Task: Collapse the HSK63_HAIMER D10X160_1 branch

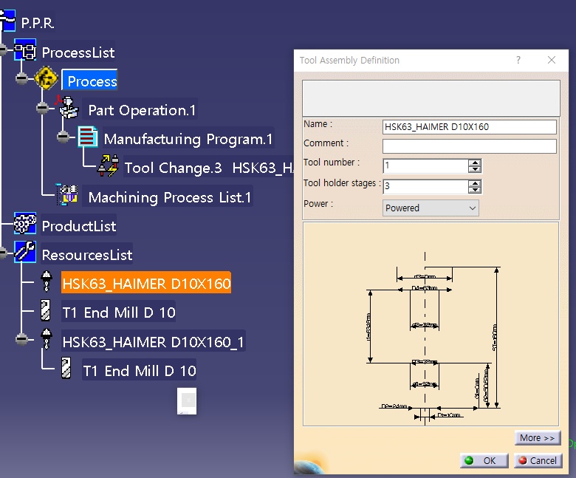Action: [x=21, y=339]
